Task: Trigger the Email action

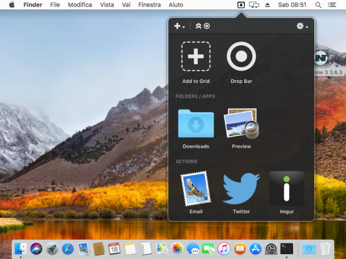Action: click(x=196, y=188)
